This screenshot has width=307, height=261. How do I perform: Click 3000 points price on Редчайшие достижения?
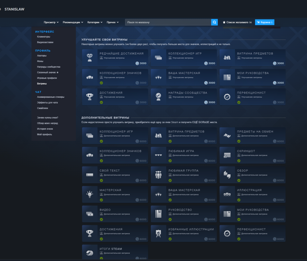[141, 63]
